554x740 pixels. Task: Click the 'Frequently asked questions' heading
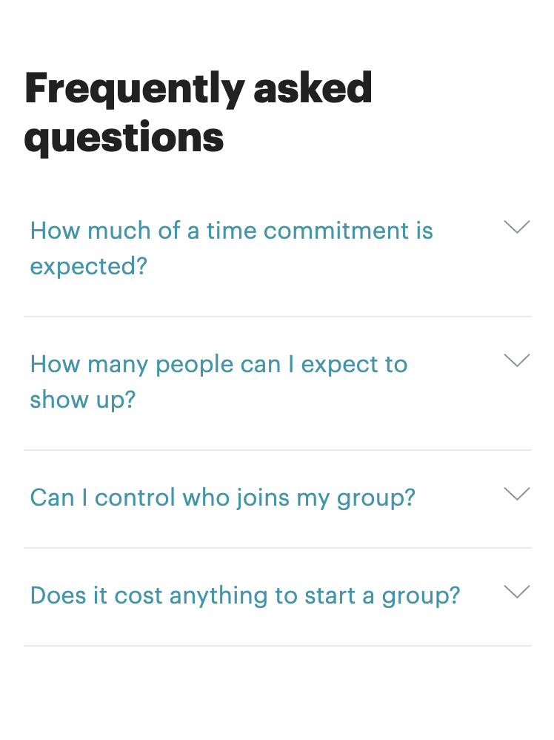198,112
